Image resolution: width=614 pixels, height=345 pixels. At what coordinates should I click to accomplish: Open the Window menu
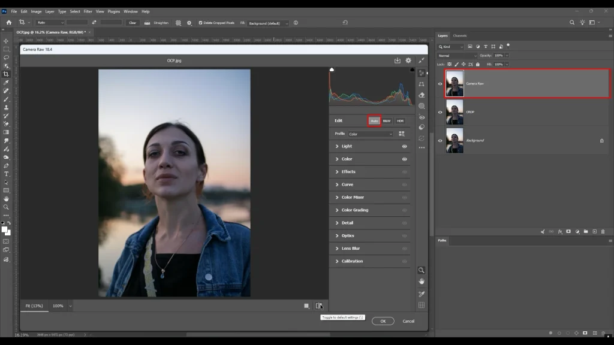click(x=131, y=11)
